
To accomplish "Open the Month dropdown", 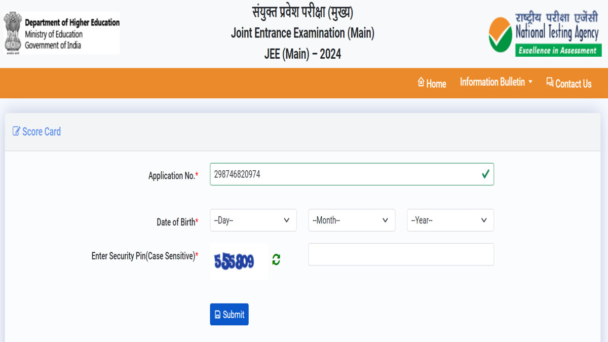I will (x=351, y=220).
